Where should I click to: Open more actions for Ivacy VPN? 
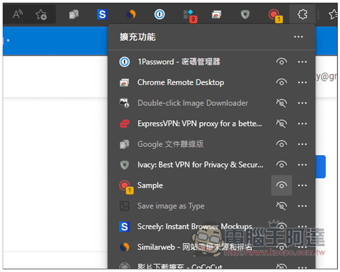pyautogui.click(x=302, y=165)
